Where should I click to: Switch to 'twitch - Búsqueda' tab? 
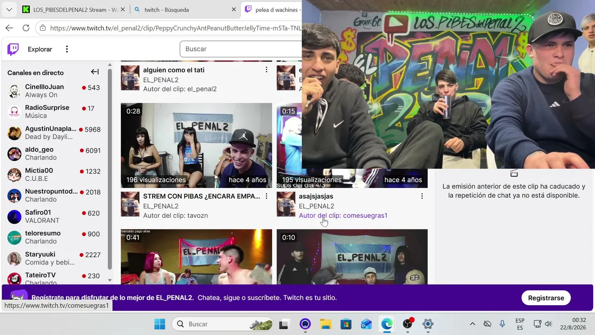(184, 9)
